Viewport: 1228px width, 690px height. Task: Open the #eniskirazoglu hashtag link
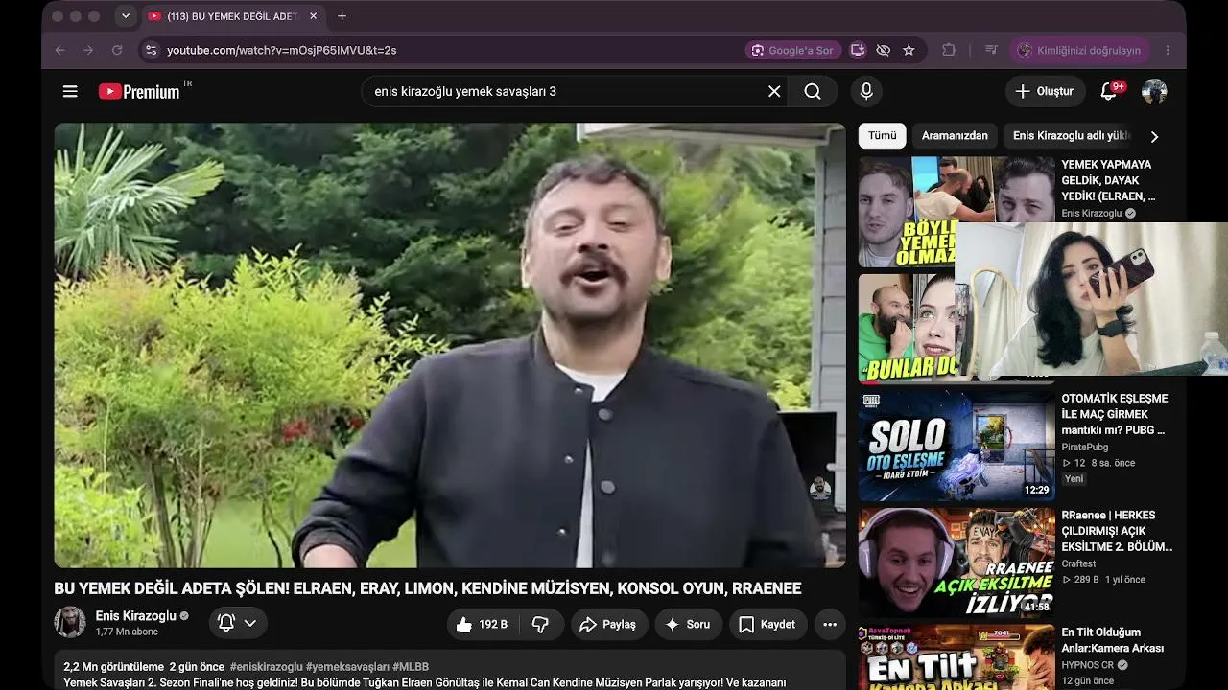pos(266,667)
